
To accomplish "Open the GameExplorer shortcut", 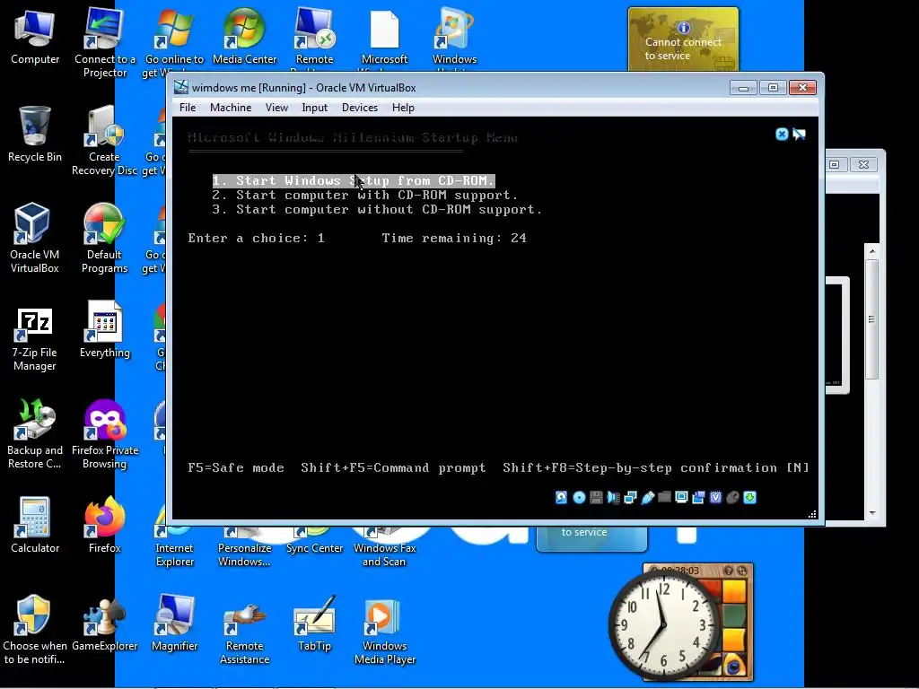I will point(105,624).
